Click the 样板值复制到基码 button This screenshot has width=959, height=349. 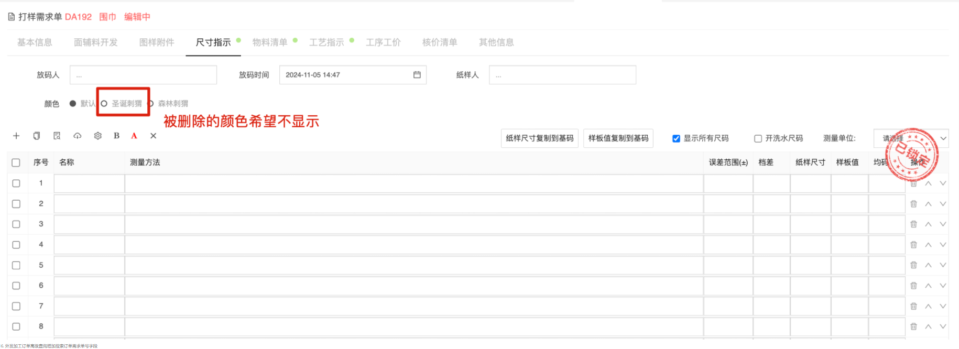(x=618, y=138)
